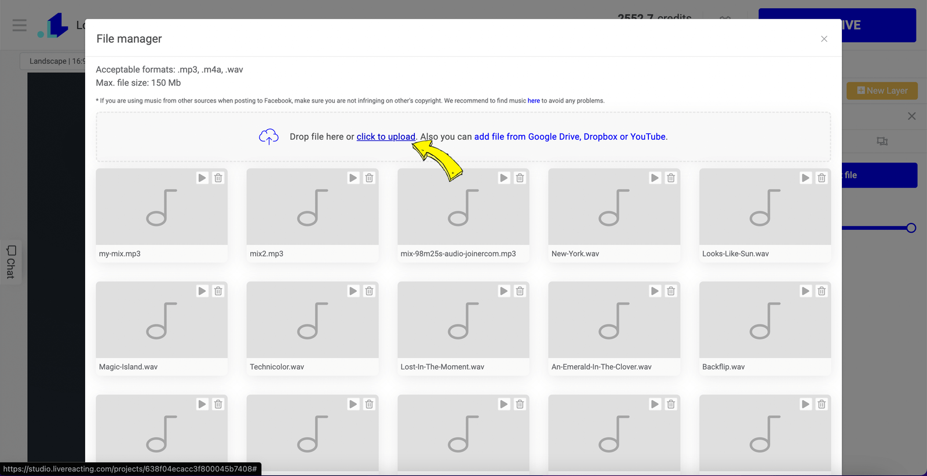Choose the Backflip.wav thumbnail
The image size is (927, 476).
point(765,320)
